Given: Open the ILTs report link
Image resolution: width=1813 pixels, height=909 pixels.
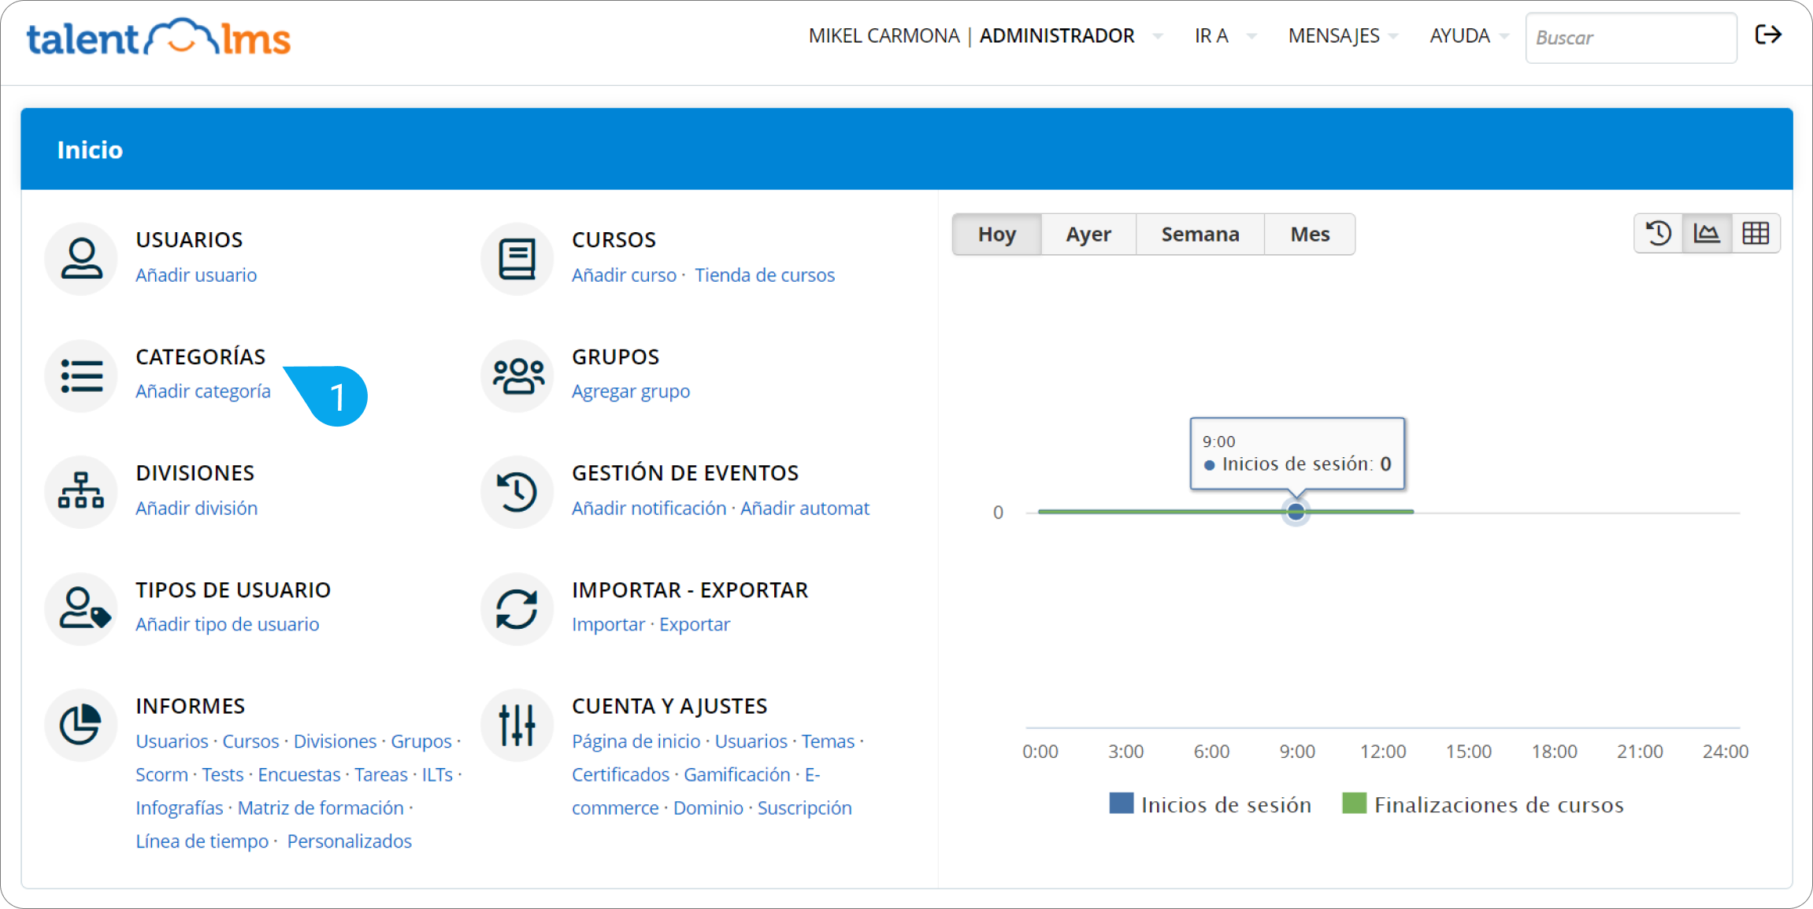Looking at the screenshot, I should tap(437, 774).
